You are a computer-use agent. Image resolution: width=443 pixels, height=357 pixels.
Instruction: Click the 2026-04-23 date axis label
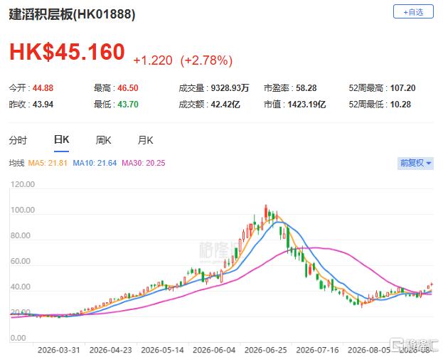point(110,350)
